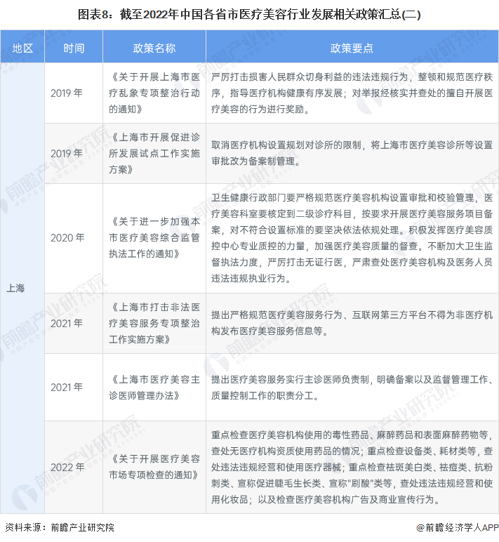This screenshot has width=499, height=542.
Task: Open 上海市打击非法医疗美容服务专项整治工作实施方案 policy
Action: pos(154,323)
